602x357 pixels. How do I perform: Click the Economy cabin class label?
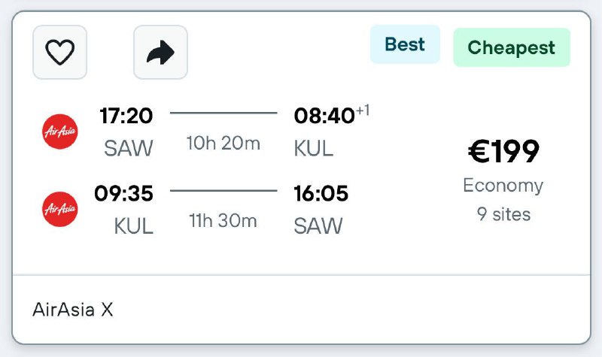(503, 186)
